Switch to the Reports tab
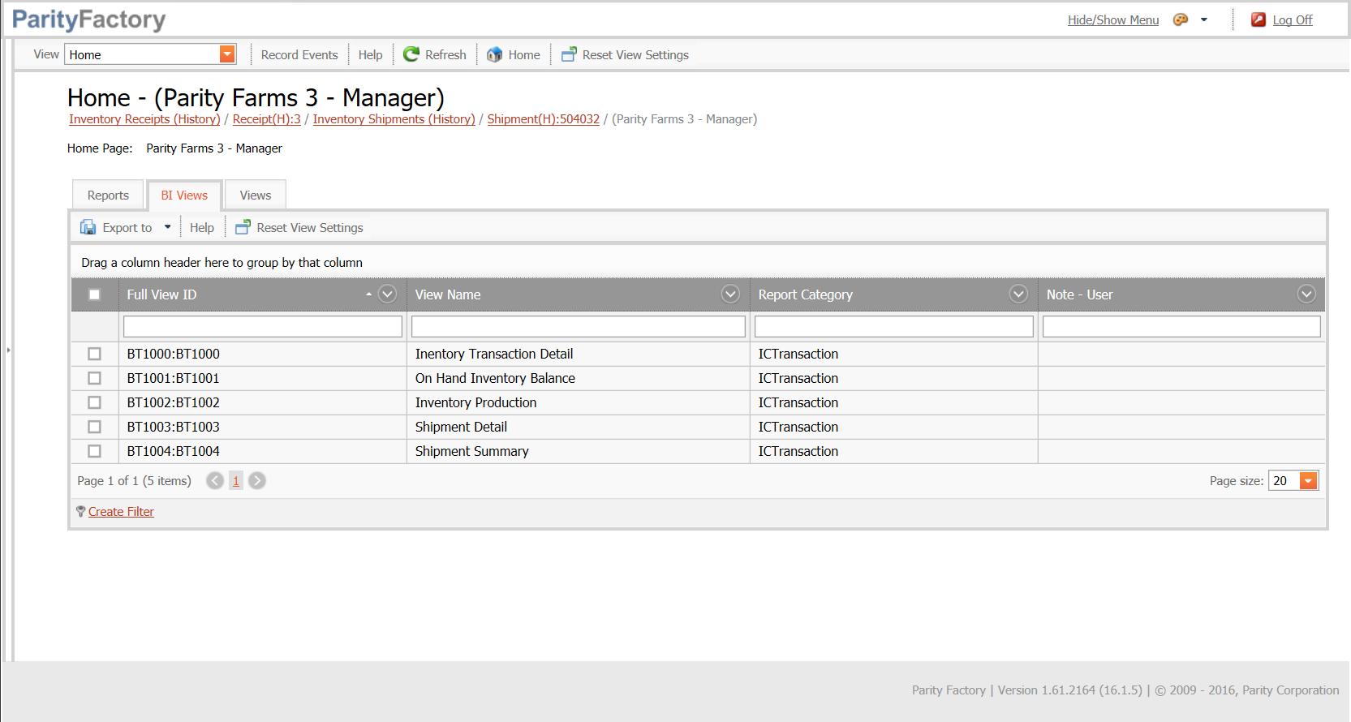This screenshot has height=722, width=1351. coord(108,196)
